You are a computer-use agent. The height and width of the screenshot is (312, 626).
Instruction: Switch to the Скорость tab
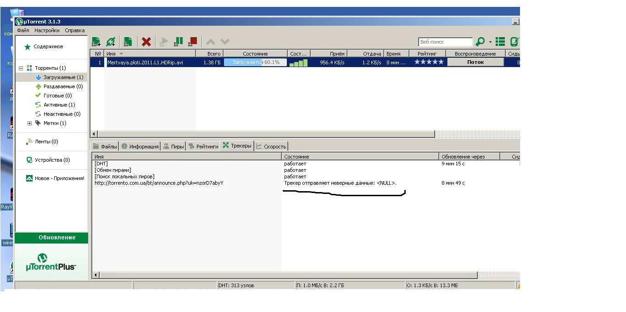pos(271,147)
